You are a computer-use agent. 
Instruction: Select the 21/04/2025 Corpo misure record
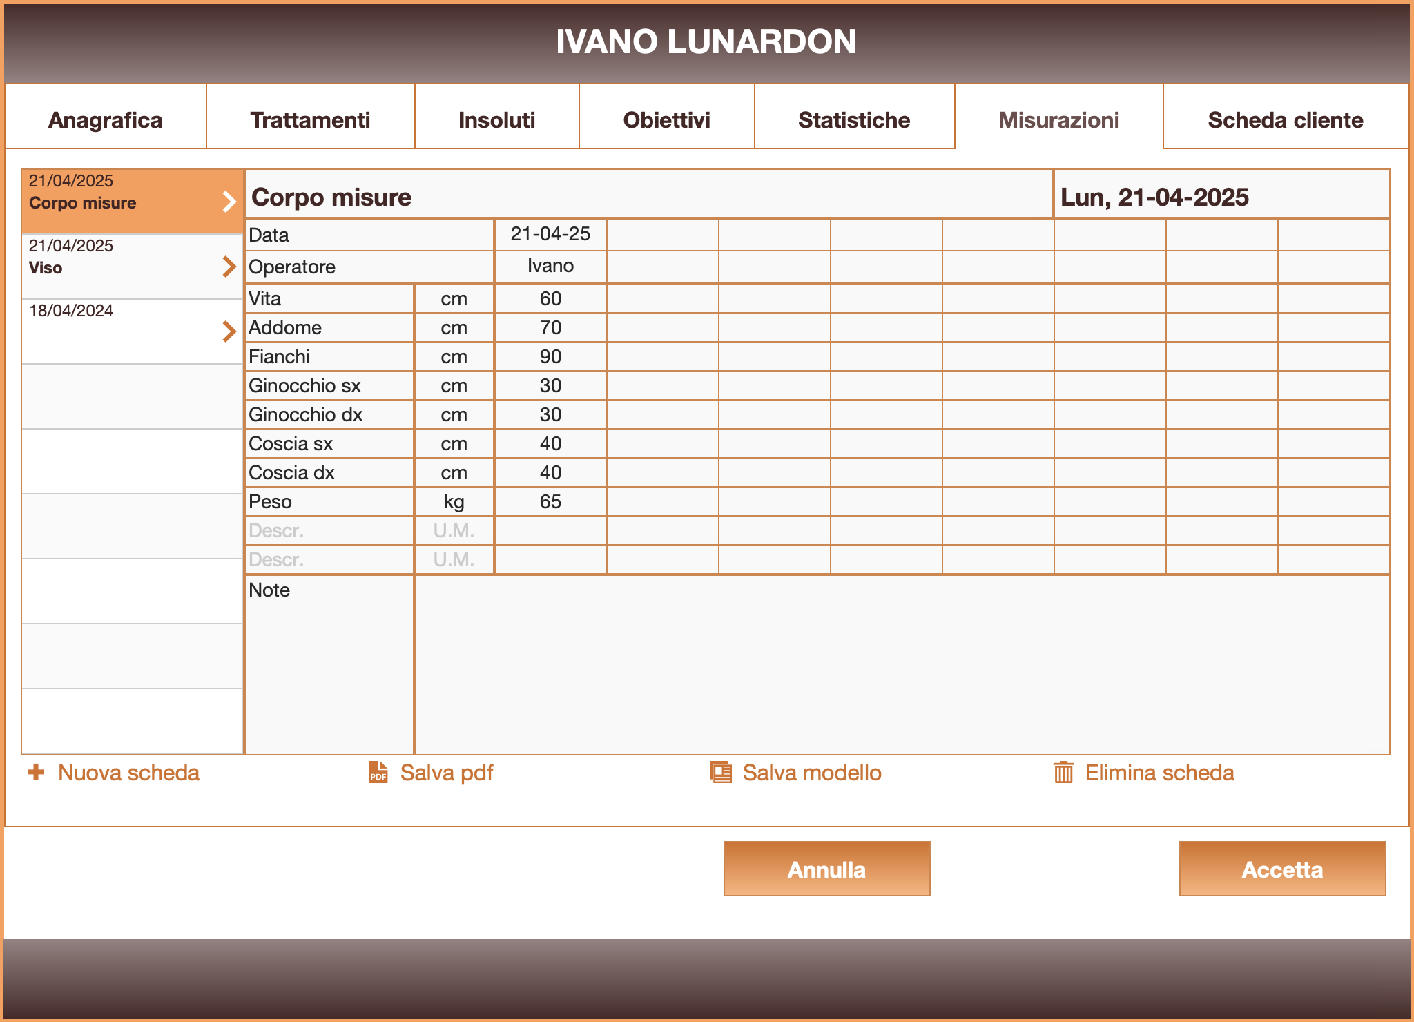click(133, 202)
